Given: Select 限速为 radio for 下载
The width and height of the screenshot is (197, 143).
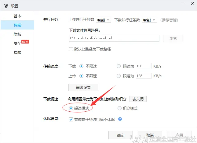Looking at the screenshot, I should 119,66.
